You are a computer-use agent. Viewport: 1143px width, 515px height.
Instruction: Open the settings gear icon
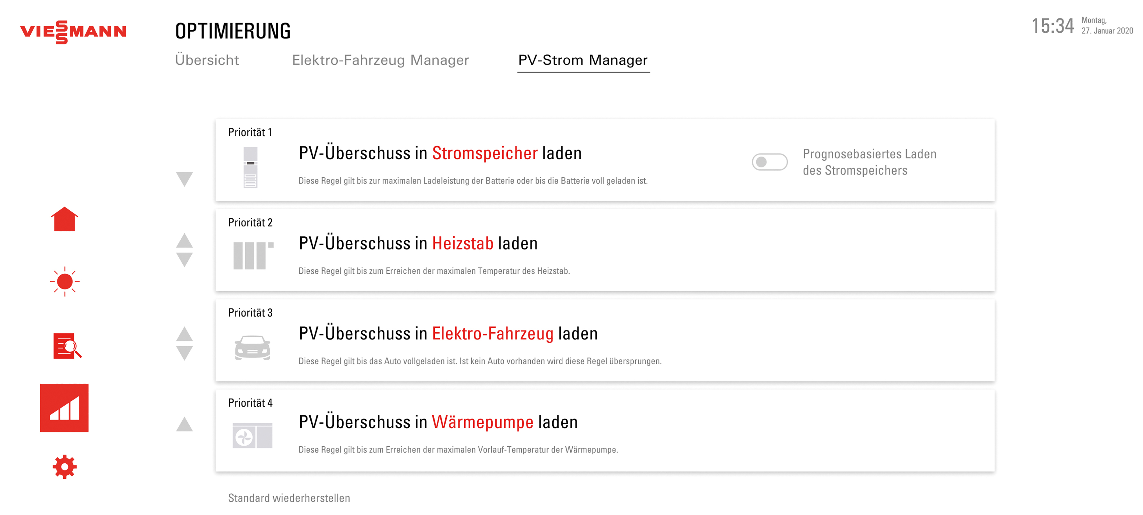(x=65, y=467)
